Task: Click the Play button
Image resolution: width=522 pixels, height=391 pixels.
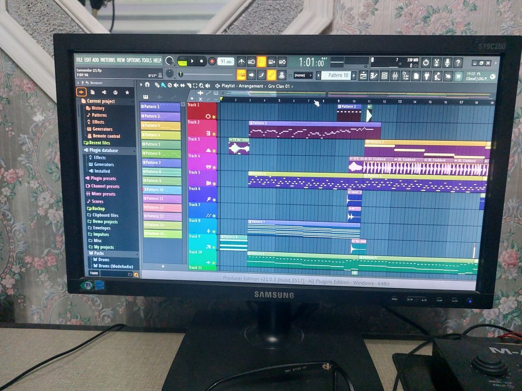Action: [192, 61]
